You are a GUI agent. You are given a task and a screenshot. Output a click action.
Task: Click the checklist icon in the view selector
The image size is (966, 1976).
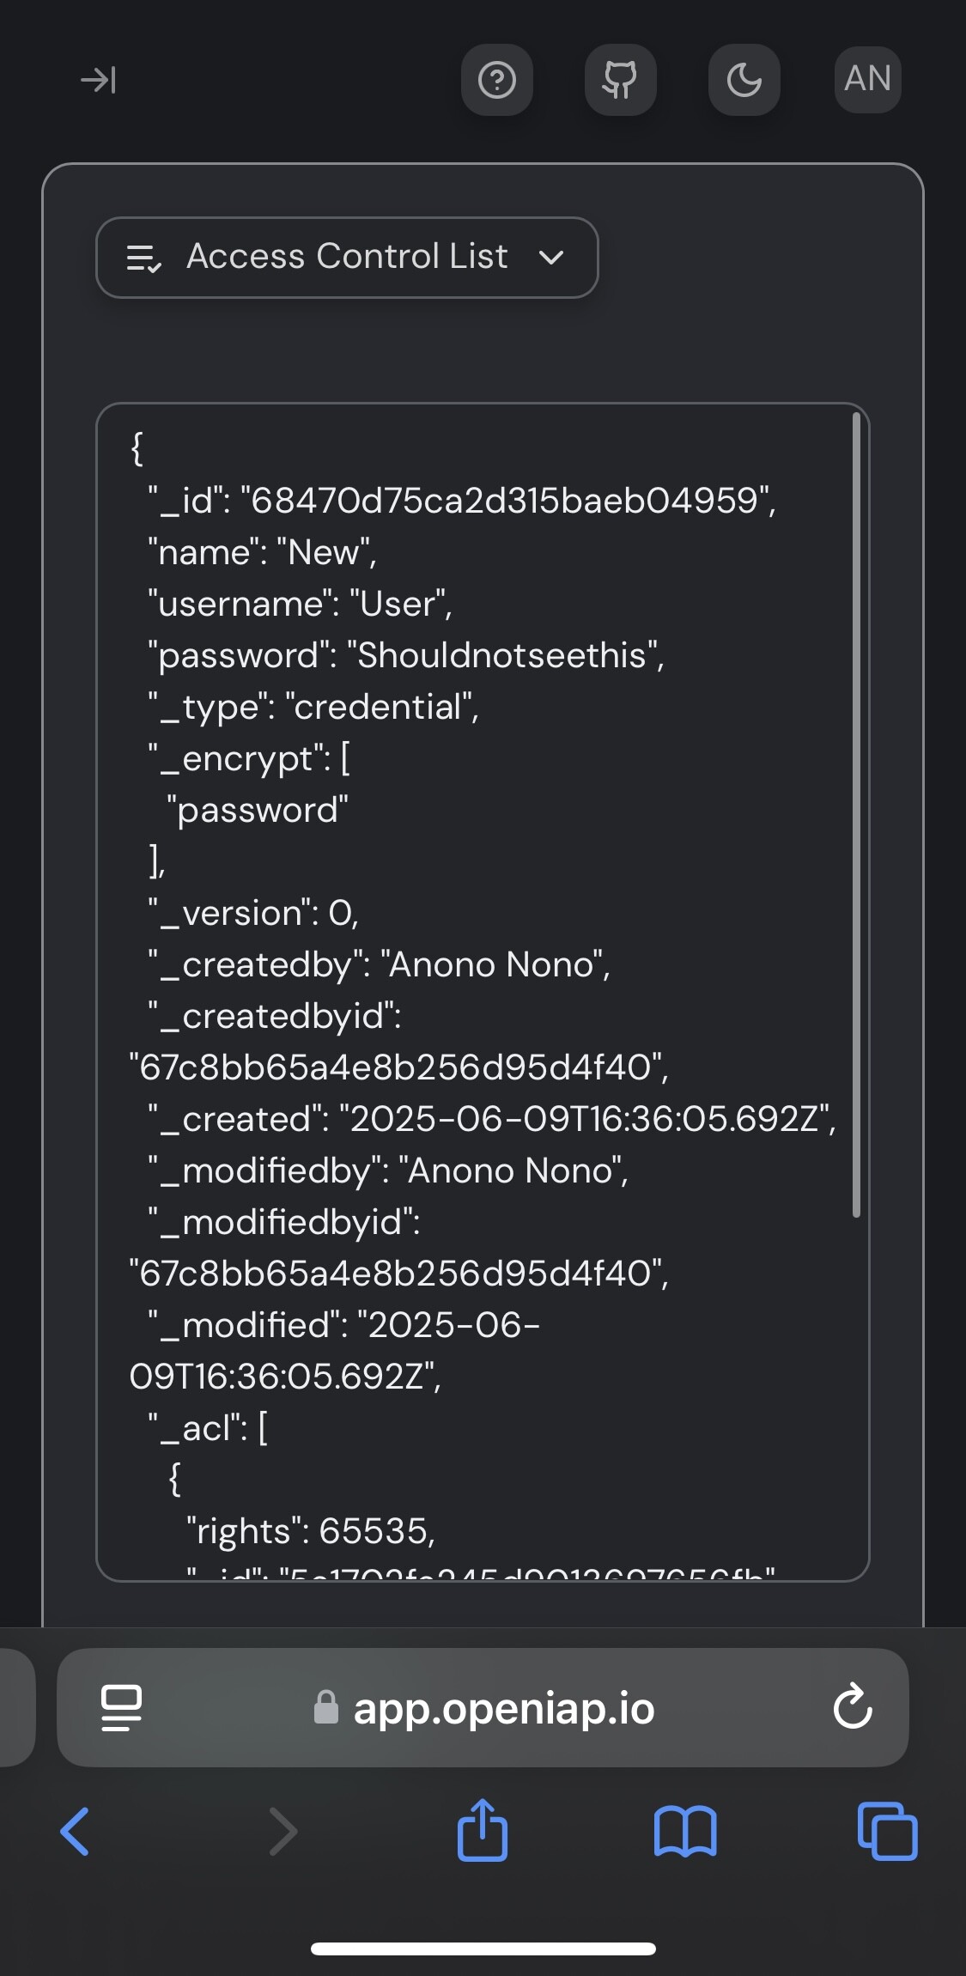(x=143, y=258)
